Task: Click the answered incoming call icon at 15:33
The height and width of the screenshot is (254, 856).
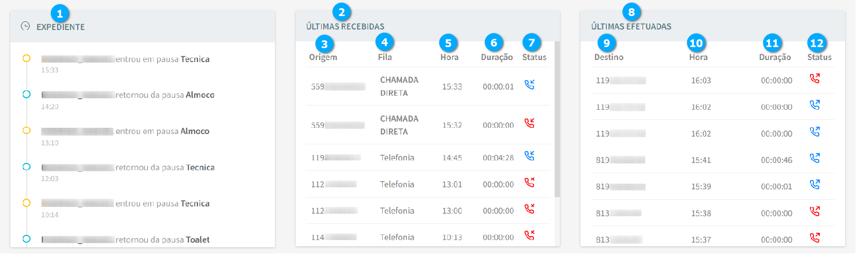Action: point(529,84)
